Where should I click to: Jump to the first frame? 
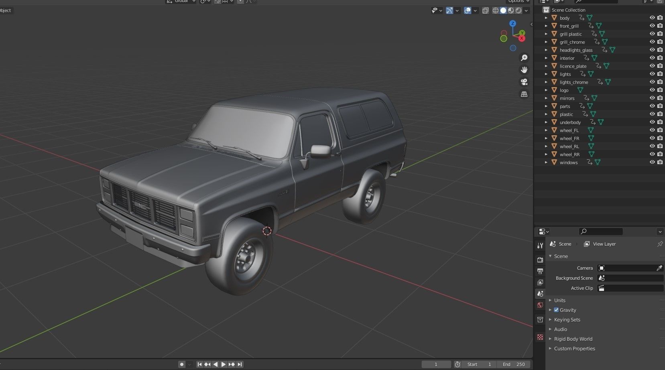[x=199, y=364]
